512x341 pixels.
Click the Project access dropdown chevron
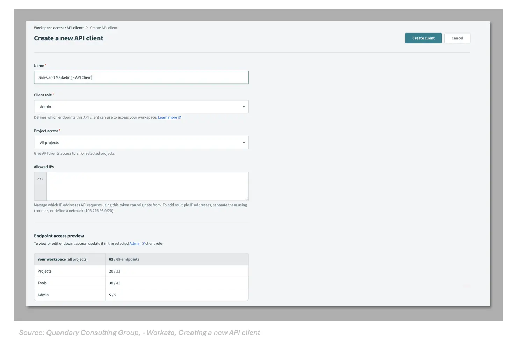pos(244,142)
